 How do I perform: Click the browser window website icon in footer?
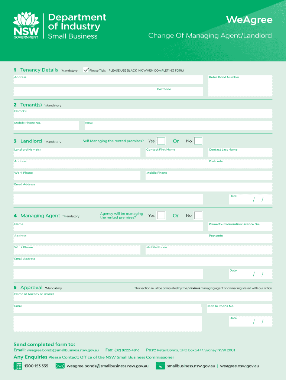click(160, 366)
